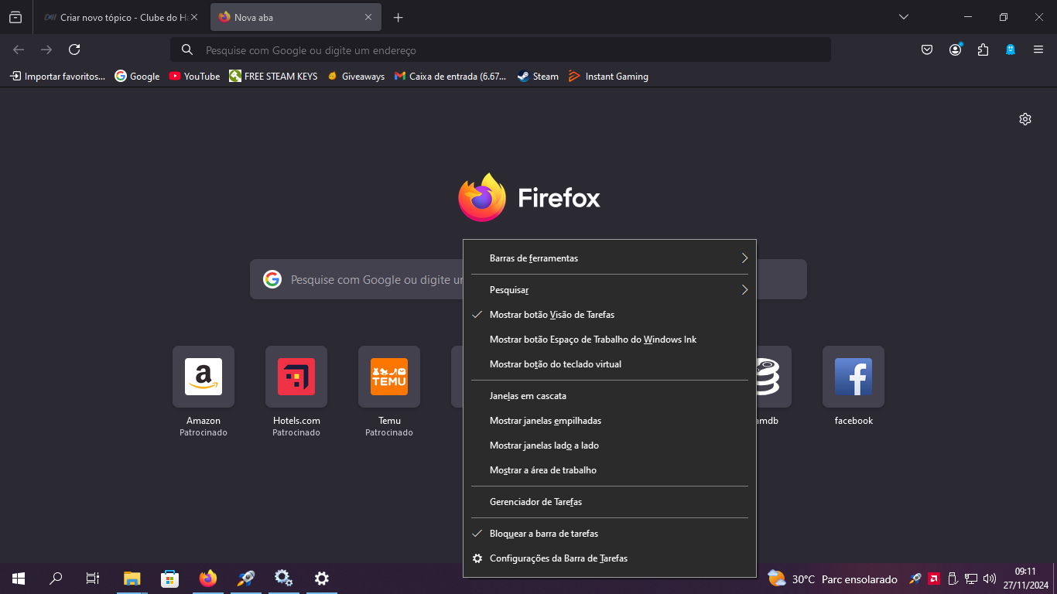This screenshot has width=1057, height=594.
Task: Open the Settings gear on taskbar
Action: click(x=322, y=579)
